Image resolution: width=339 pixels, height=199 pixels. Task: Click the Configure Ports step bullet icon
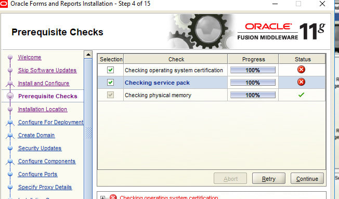[10, 174]
